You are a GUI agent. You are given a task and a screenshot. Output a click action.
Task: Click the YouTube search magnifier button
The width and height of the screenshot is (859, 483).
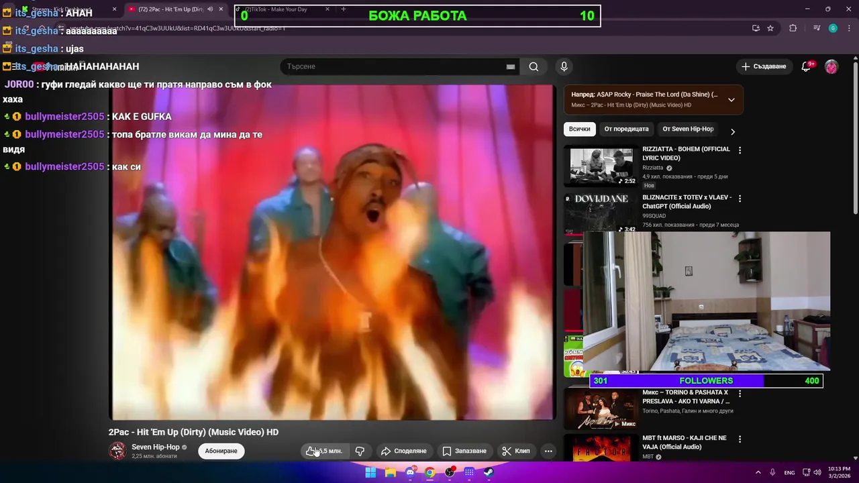tap(534, 66)
